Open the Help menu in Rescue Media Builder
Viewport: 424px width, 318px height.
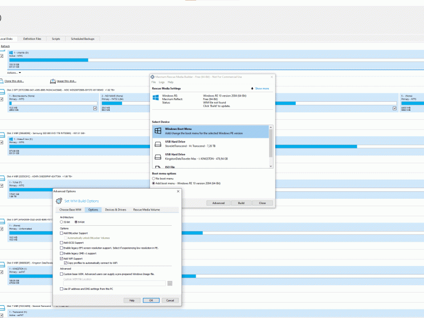click(171, 82)
